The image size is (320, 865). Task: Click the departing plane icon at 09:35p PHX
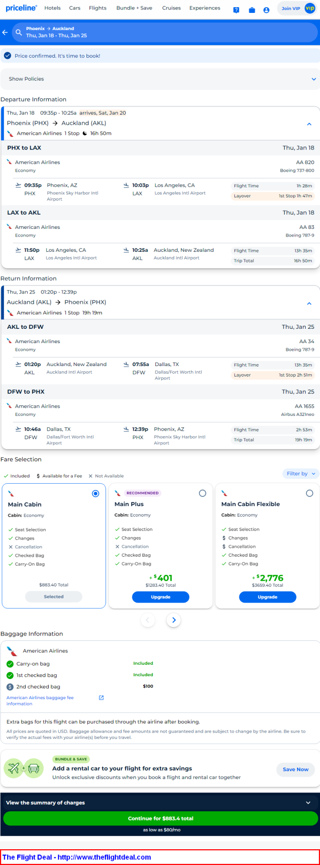(x=18, y=185)
